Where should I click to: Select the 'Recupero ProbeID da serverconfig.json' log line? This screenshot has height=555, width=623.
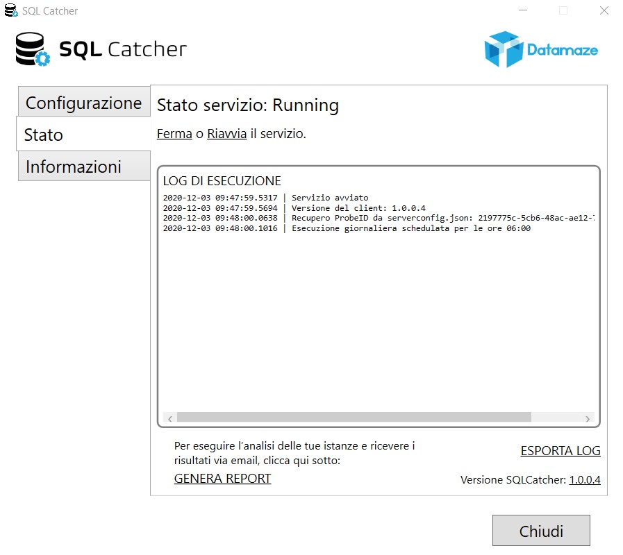379,218
